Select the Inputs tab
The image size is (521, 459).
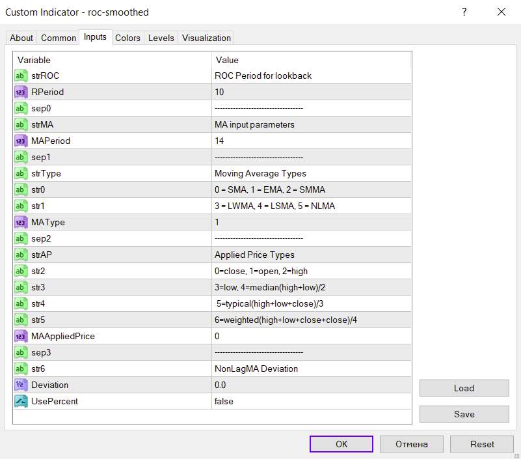point(95,37)
